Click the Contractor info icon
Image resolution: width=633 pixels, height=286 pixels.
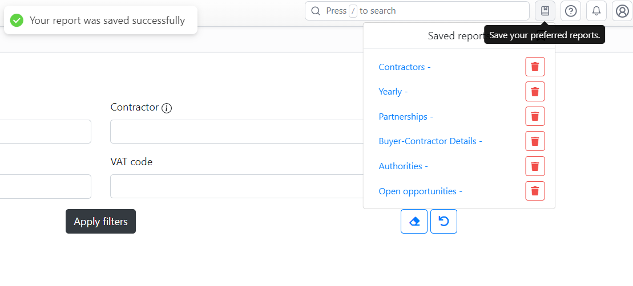167,108
